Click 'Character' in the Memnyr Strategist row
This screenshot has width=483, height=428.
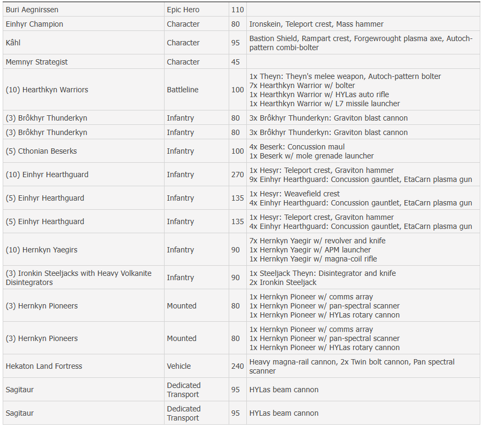coord(183,62)
